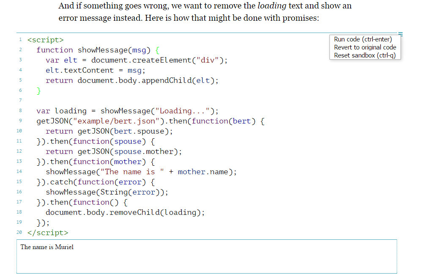Image resolution: width=428 pixels, height=277 pixels.
Task: Click the closing </script> tag on line 20
Action: 48,233
